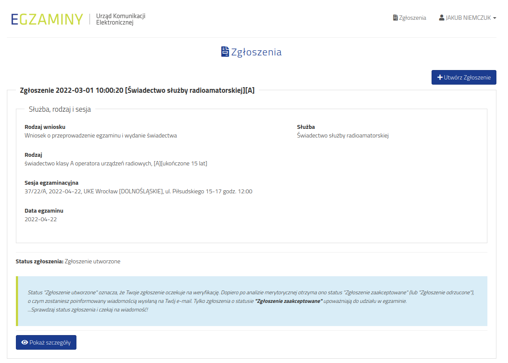Click the Rodzaj wniosku value text
Viewport: 508px width, 363px height.
pyautogui.click(x=100, y=136)
